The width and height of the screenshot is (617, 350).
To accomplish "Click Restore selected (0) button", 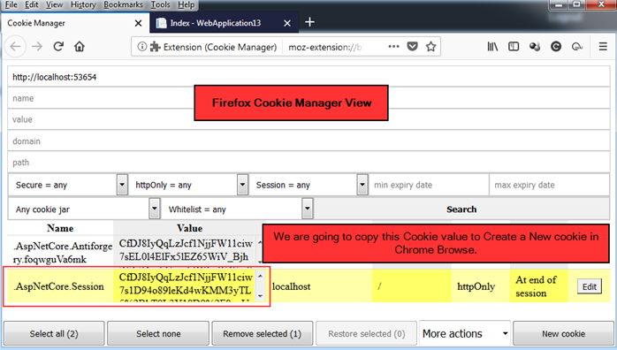I will (366, 333).
